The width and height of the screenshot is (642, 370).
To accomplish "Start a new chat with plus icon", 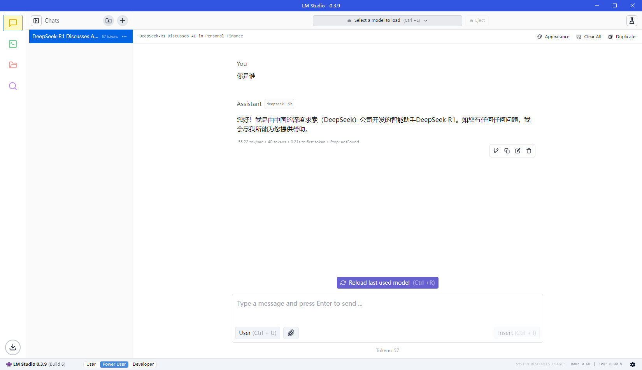I will (x=123, y=21).
